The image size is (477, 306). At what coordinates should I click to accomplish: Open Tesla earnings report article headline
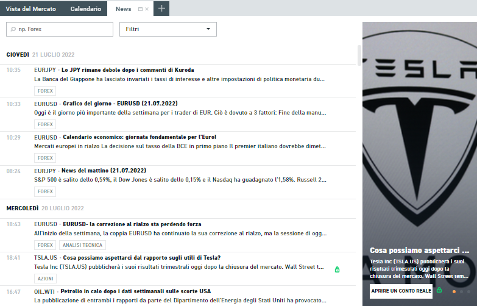tap(142, 258)
